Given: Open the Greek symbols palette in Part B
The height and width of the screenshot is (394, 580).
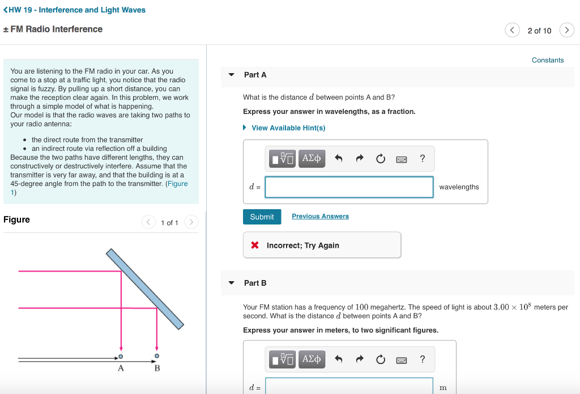Looking at the screenshot, I should tap(311, 359).
